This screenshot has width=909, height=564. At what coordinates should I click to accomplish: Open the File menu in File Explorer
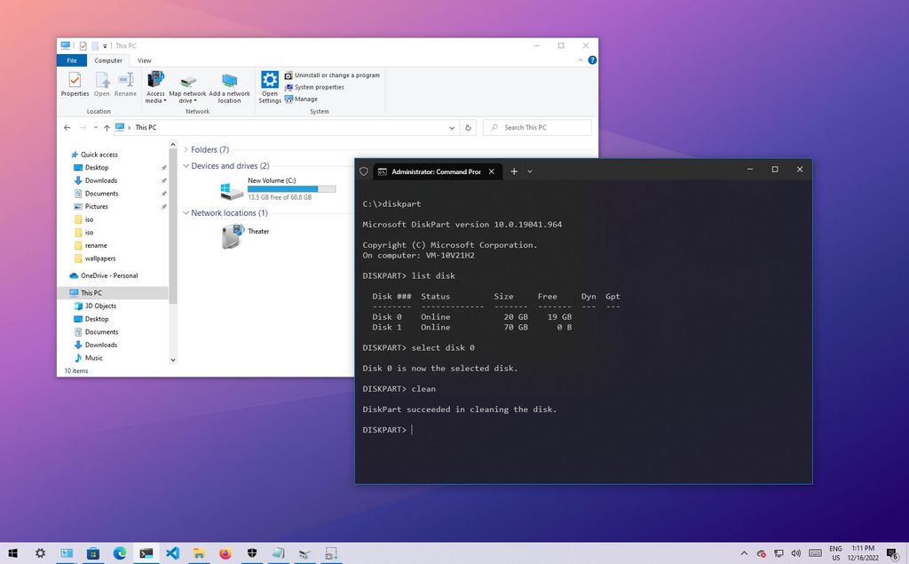(x=72, y=60)
